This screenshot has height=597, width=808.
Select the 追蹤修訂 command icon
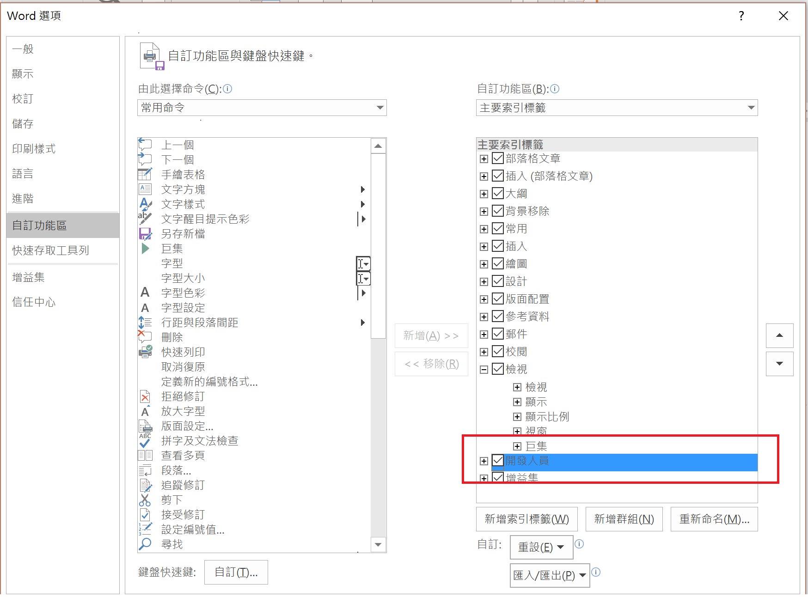(145, 485)
